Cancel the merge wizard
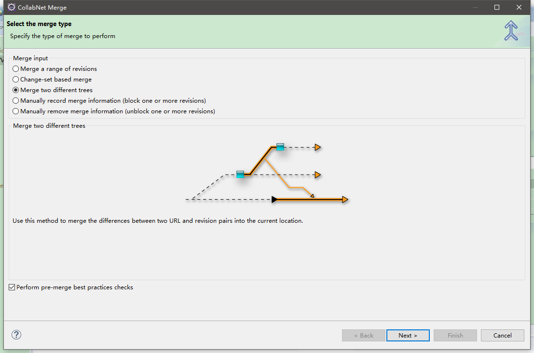 502,335
